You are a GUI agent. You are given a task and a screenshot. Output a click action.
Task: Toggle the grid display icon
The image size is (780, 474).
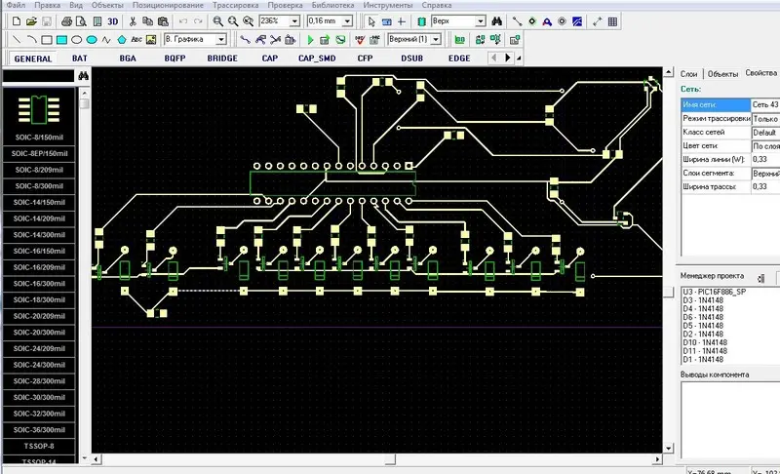pyautogui.click(x=612, y=20)
